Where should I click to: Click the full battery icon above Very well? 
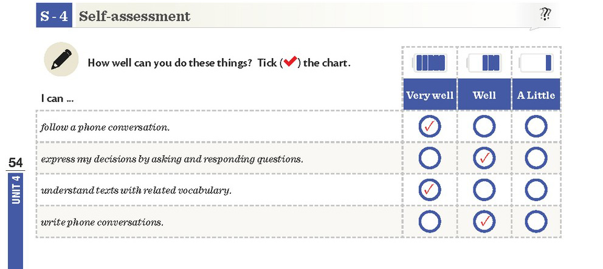click(x=430, y=62)
